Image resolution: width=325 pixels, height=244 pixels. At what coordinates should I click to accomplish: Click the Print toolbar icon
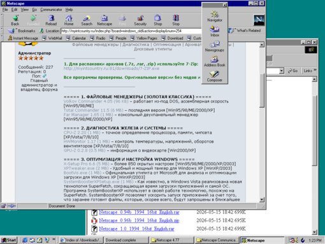tap(122, 20)
